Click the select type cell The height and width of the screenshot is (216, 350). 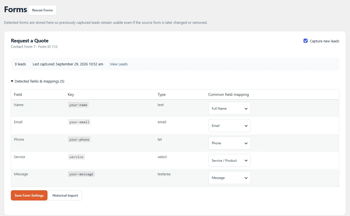(162, 157)
